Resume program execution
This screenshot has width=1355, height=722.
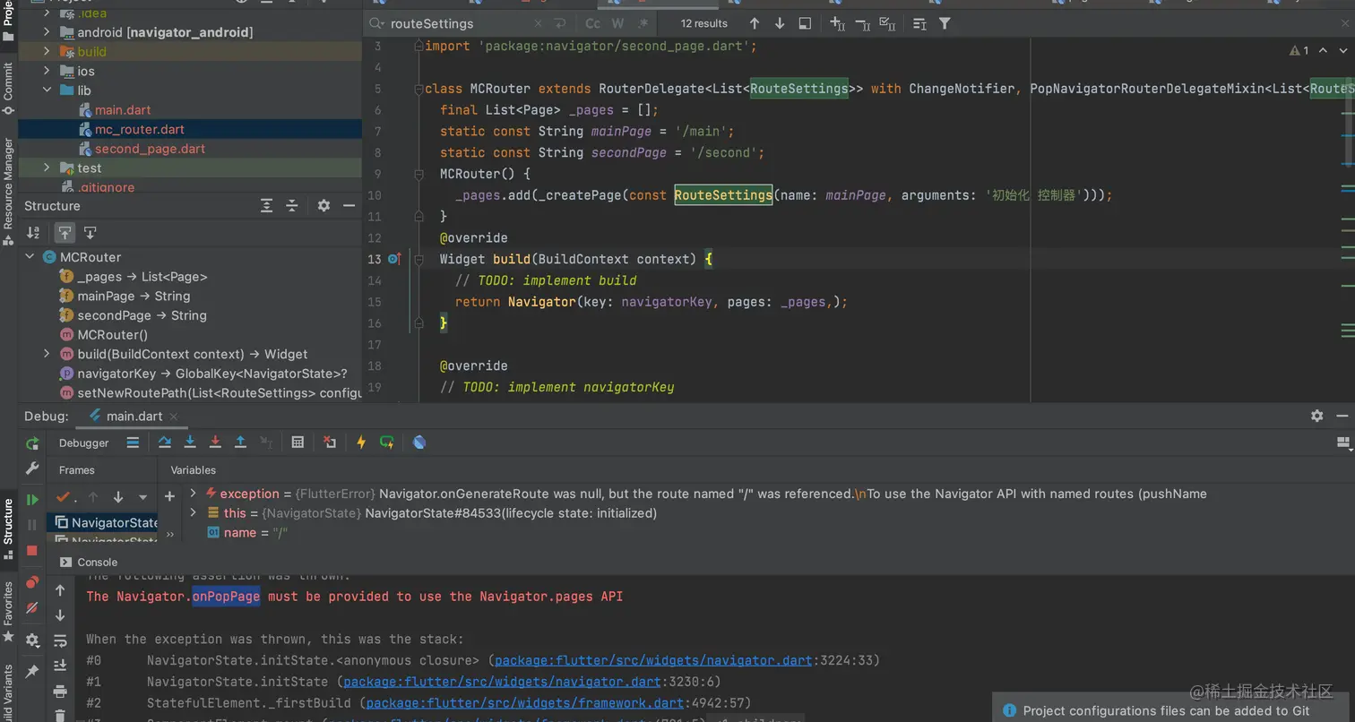[x=32, y=500]
